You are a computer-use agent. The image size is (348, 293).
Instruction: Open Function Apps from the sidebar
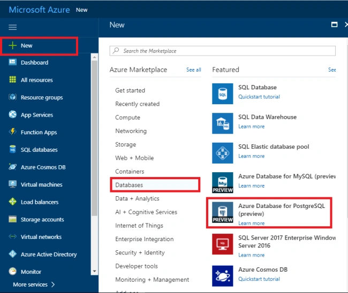[x=39, y=132]
